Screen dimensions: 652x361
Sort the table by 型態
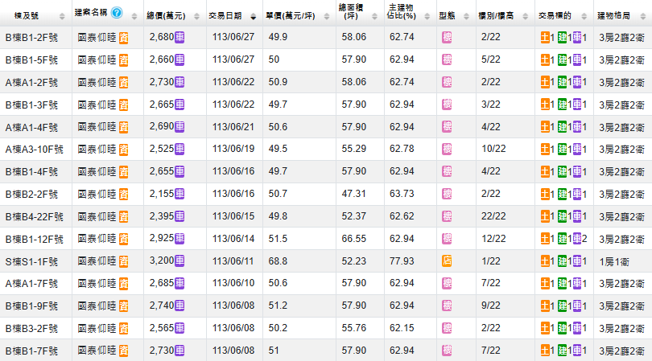tap(466, 16)
